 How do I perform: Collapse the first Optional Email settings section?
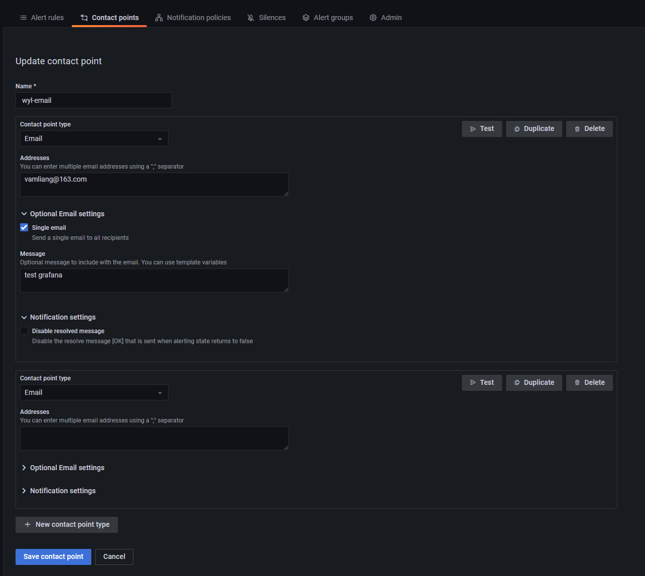click(63, 214)
